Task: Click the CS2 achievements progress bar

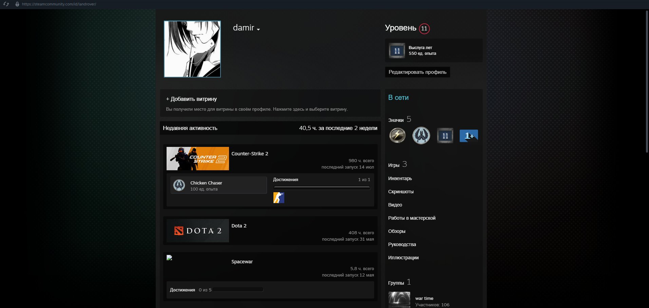Action: coord(322,188)
